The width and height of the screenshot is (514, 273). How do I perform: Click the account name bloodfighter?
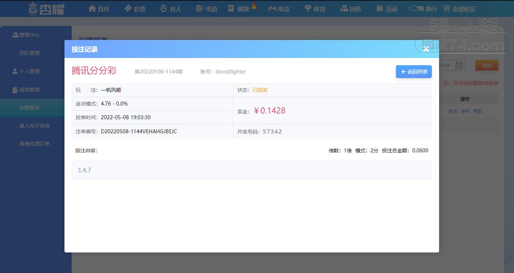coord(231,72)
